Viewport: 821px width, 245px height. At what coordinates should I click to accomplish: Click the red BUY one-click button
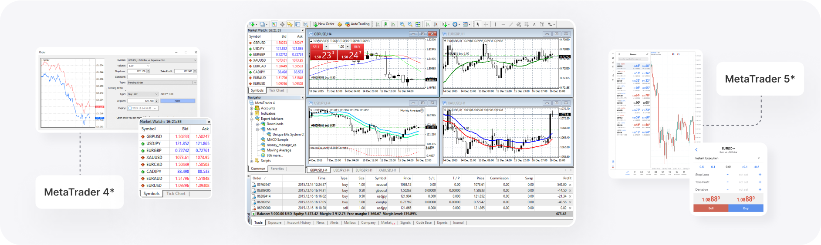click(357, 46)
